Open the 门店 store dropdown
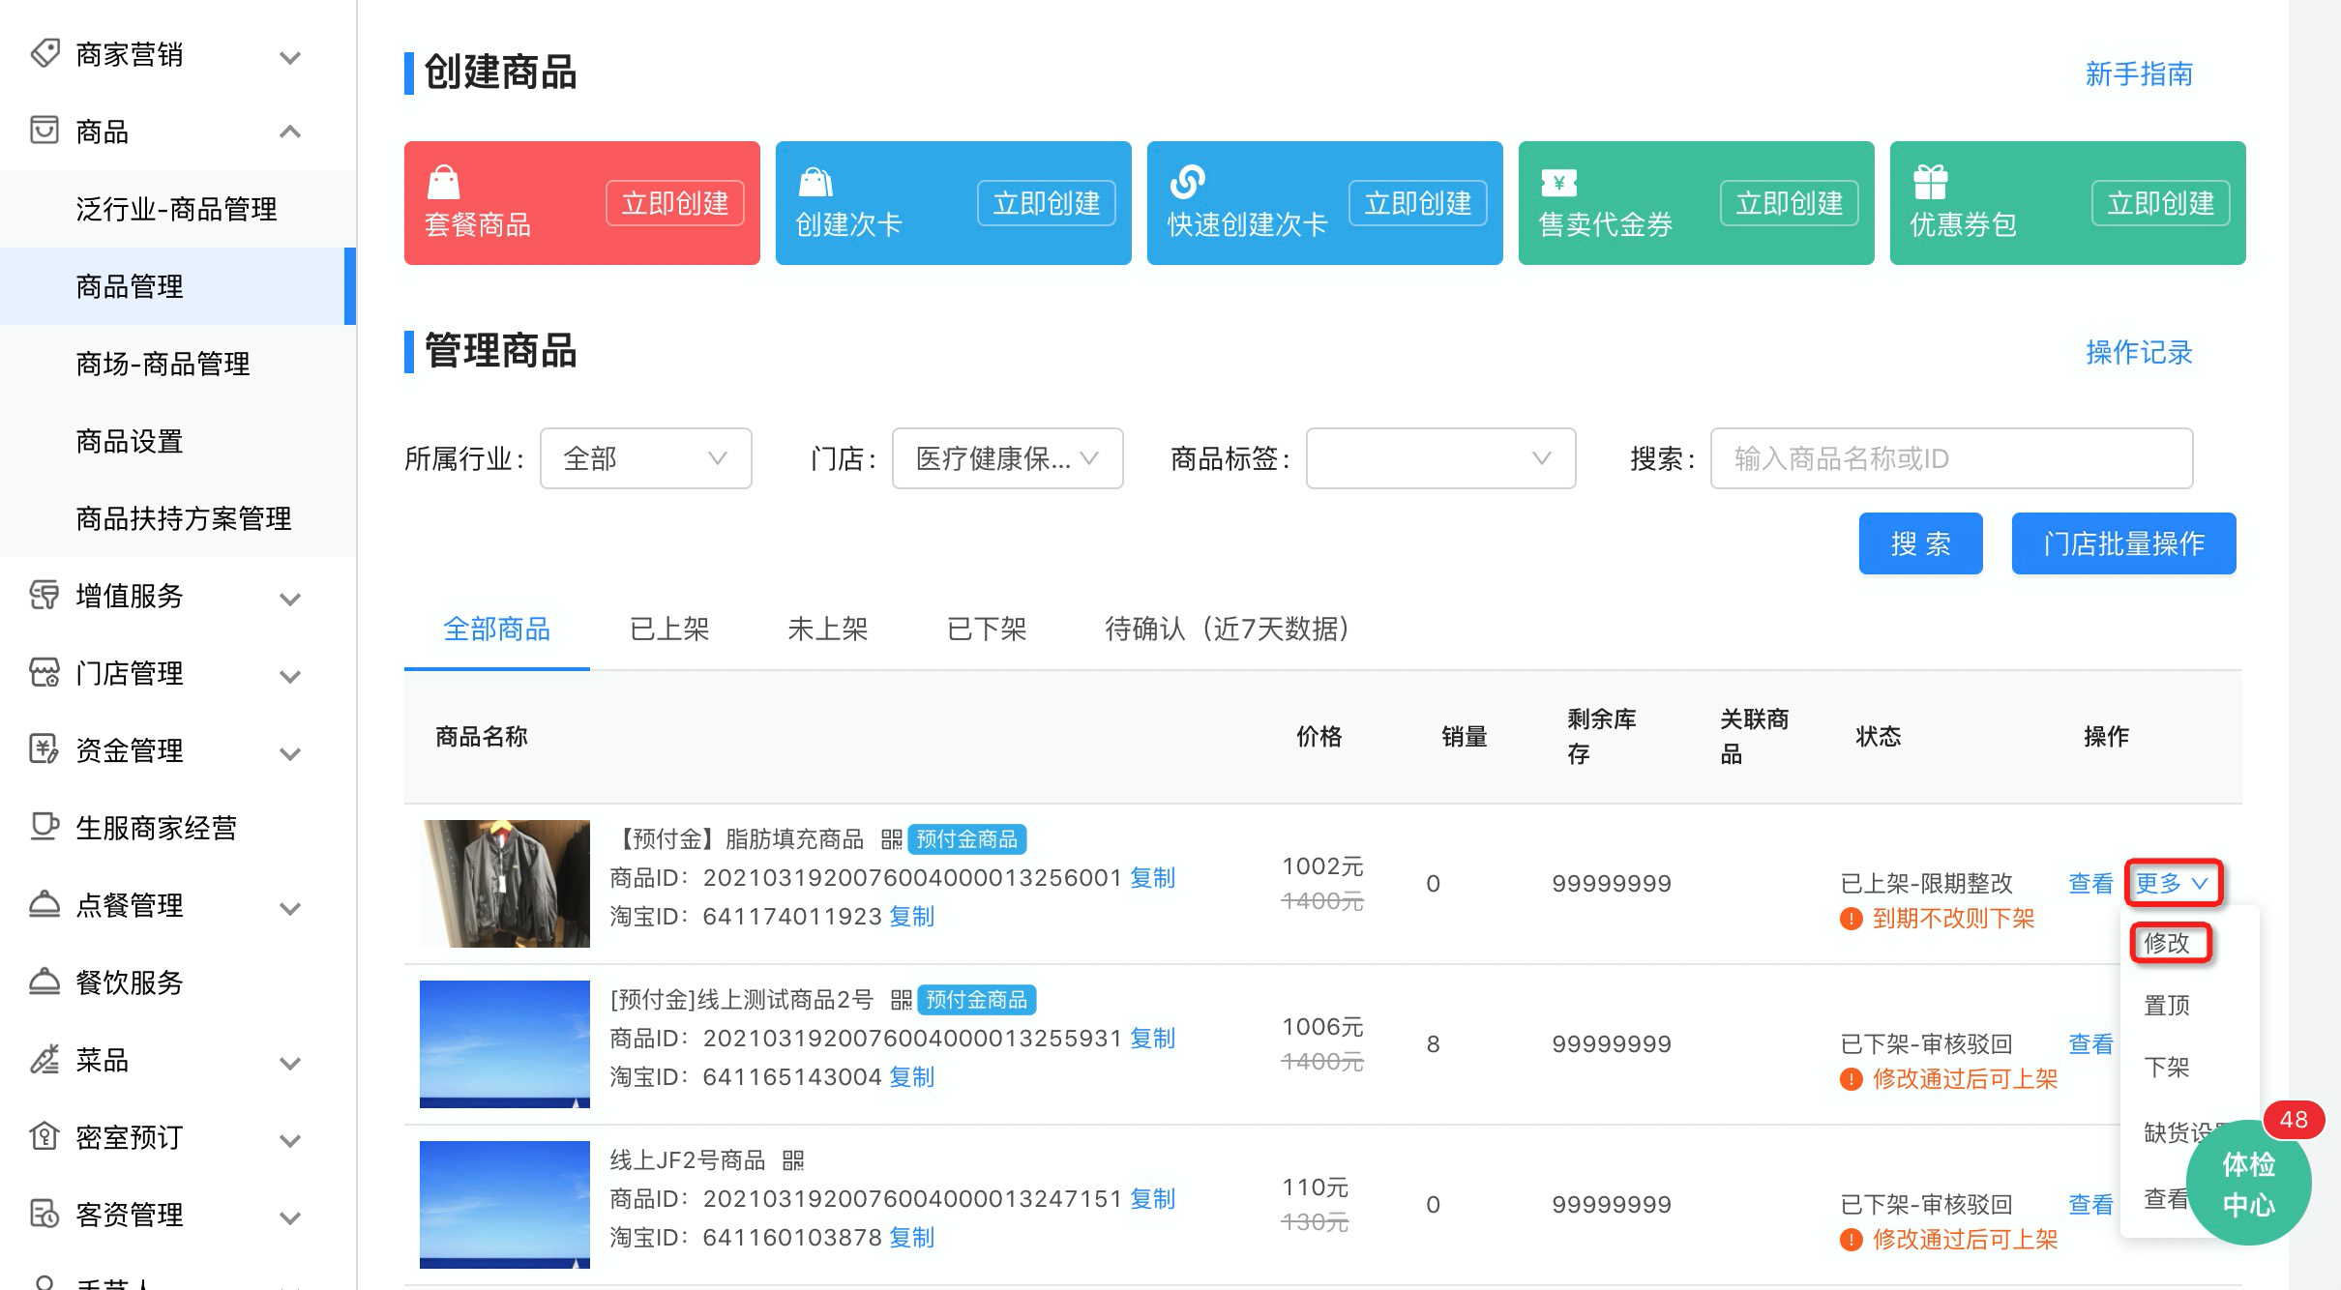Viewport: 2341px width, 1290px height. coord(1006,458)
